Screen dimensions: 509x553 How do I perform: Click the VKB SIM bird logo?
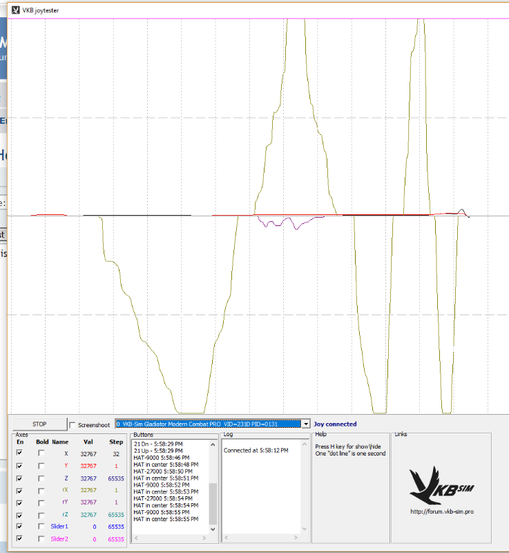442,485
